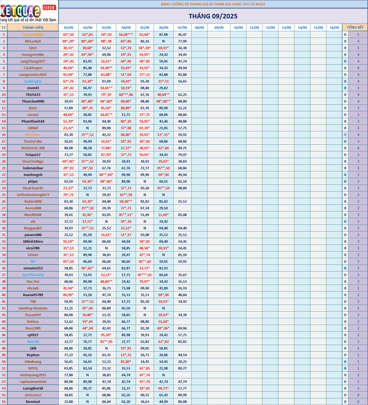Click member name DocThuLoVip
The width and height of the screenshot is (368, 405).
click(33, 275)
